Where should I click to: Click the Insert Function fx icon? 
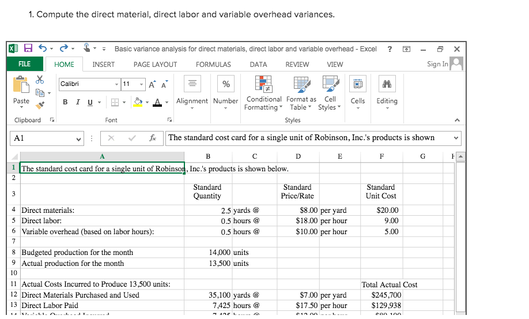[x=152, y=138]
